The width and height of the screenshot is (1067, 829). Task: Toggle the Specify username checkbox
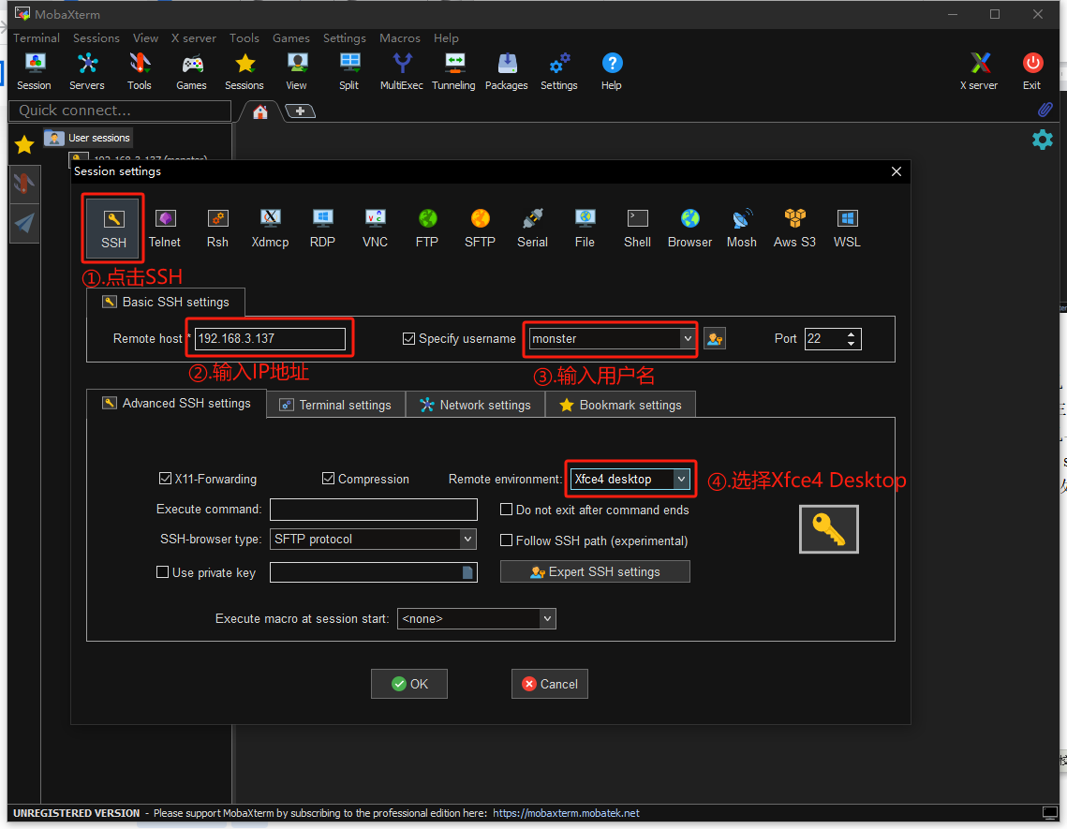tap(409, 338)
